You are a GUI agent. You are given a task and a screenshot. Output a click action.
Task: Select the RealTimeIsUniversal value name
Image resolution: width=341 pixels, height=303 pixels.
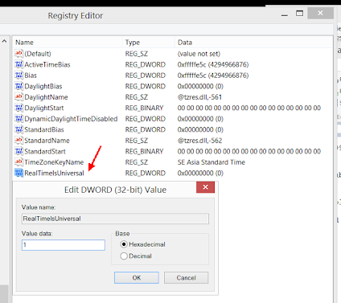54,173
